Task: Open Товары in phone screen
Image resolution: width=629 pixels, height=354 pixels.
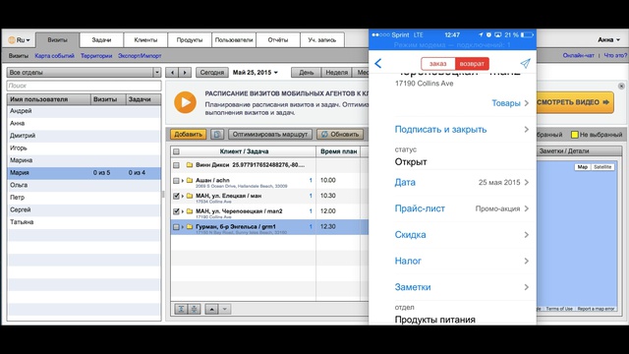Action: tap(510, 103)
